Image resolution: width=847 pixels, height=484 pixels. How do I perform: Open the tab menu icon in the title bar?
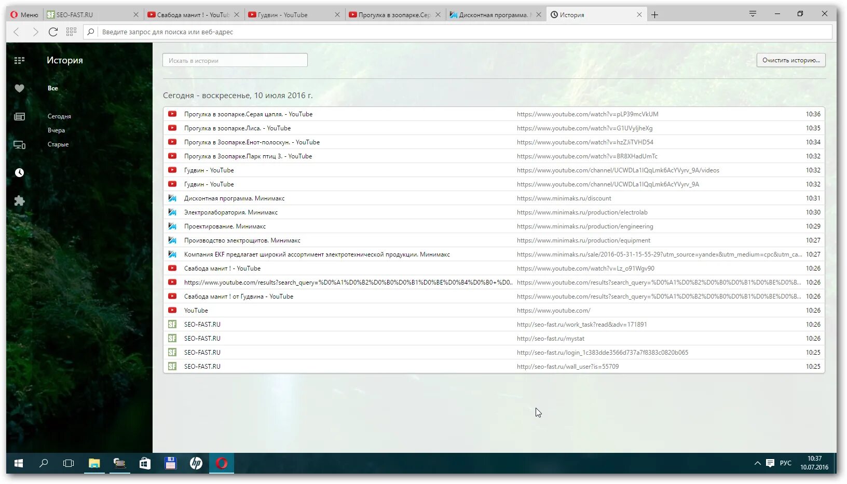click(753, 14)
